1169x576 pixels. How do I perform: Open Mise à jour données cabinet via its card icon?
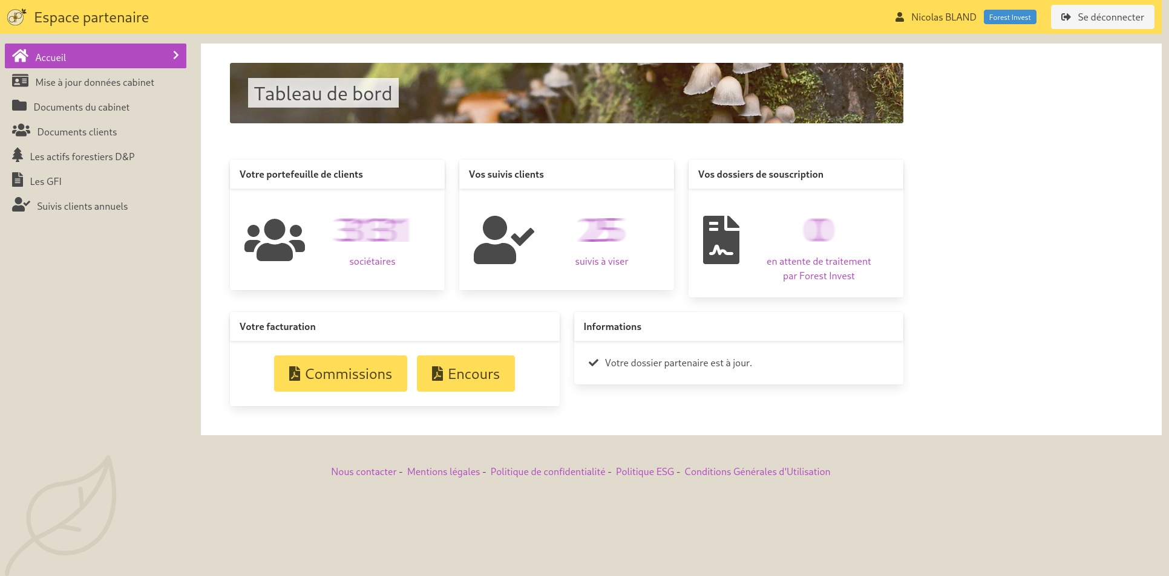(21, 81)
